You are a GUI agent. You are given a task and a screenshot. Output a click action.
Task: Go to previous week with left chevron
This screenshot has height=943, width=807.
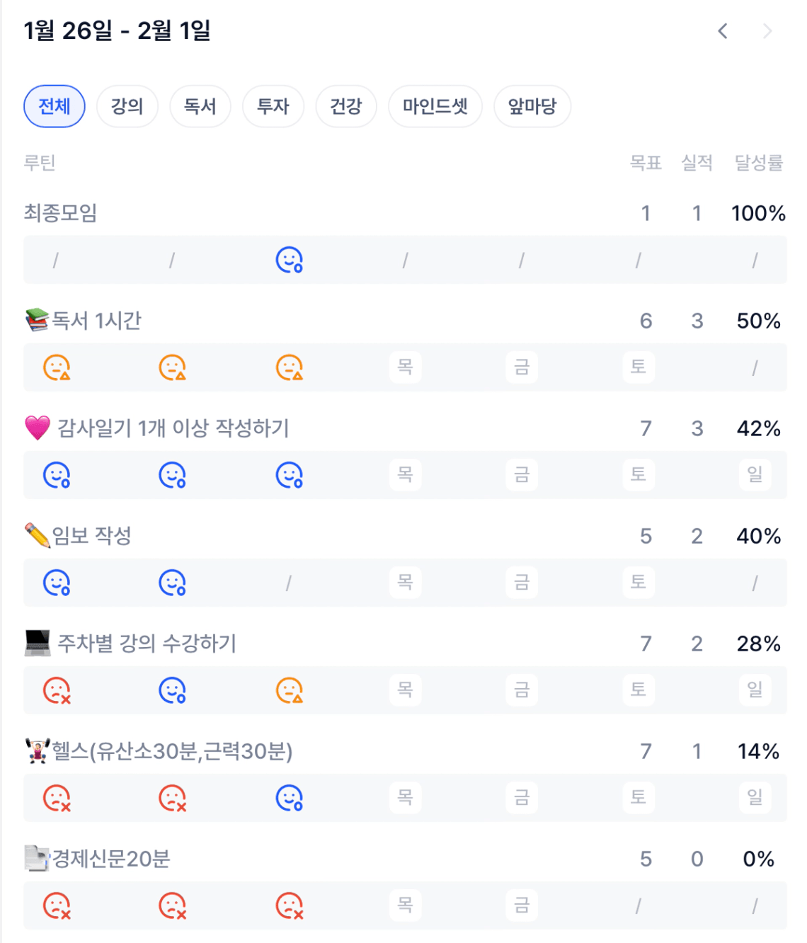pyautogui.click(x=723, y=31)
